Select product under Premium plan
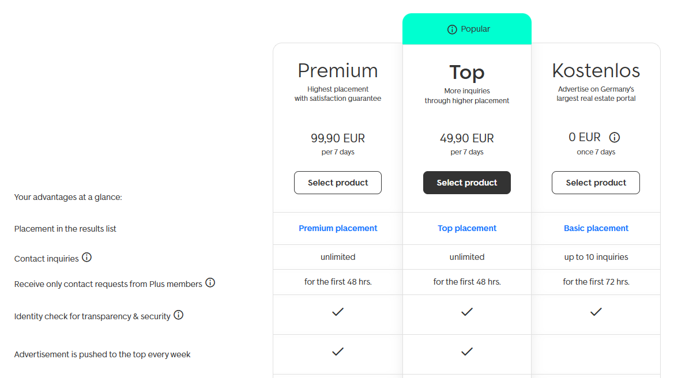This screenshot has width=674, height=378. pos(338,183)
